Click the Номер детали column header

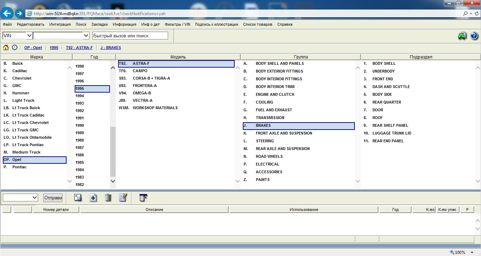point(56,210)
